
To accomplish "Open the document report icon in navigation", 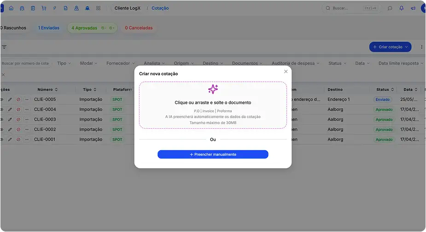I will (x=65, y=8).
